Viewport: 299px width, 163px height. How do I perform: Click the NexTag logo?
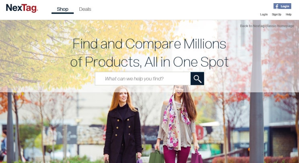[22, 8]
